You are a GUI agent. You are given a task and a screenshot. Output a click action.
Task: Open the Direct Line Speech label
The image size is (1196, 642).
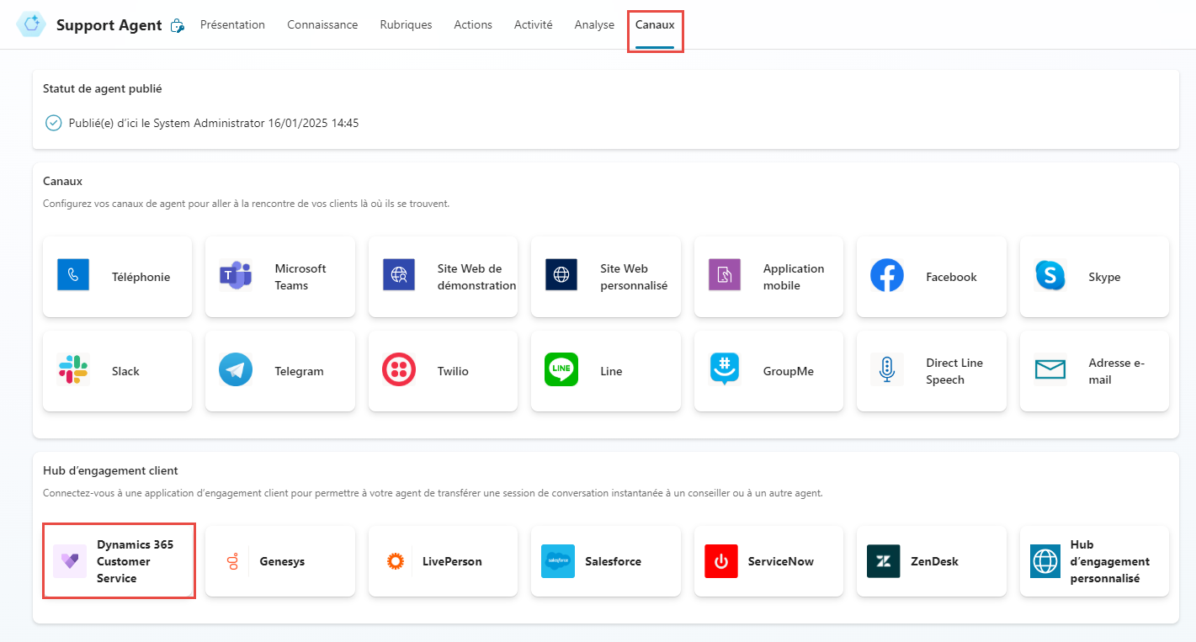coord(954,371)
